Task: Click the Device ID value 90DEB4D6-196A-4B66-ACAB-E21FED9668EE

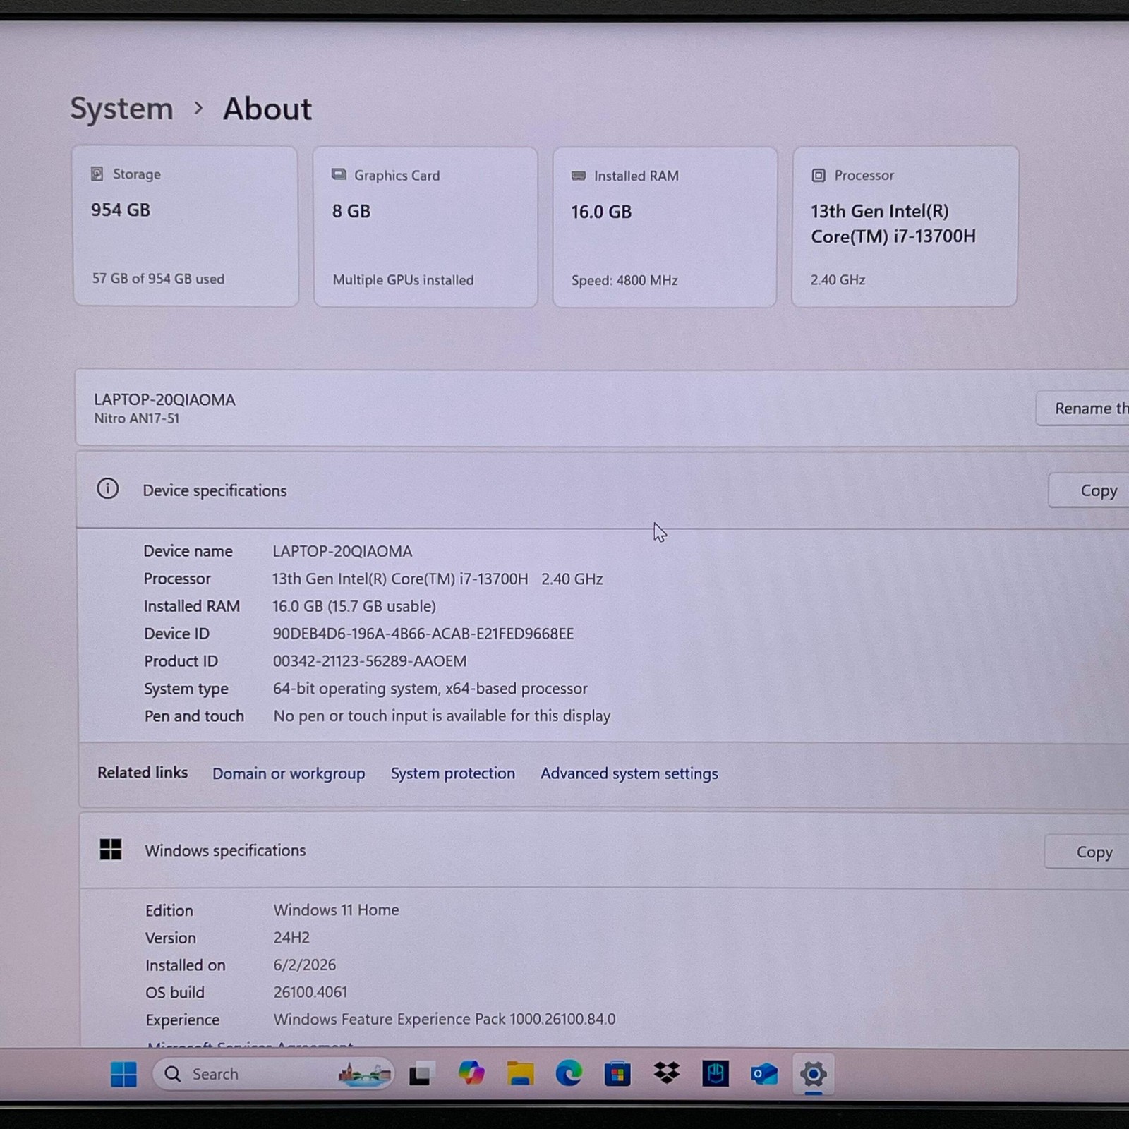Action: (423, 634)
